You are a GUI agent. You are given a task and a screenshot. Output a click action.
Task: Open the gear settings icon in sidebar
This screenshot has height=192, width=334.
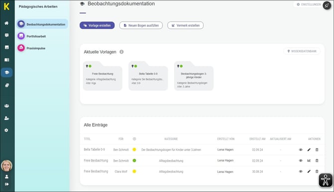point(6,130)
